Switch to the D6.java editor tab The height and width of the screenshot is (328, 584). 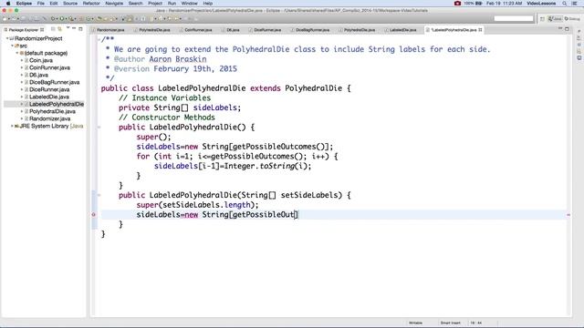233,30
